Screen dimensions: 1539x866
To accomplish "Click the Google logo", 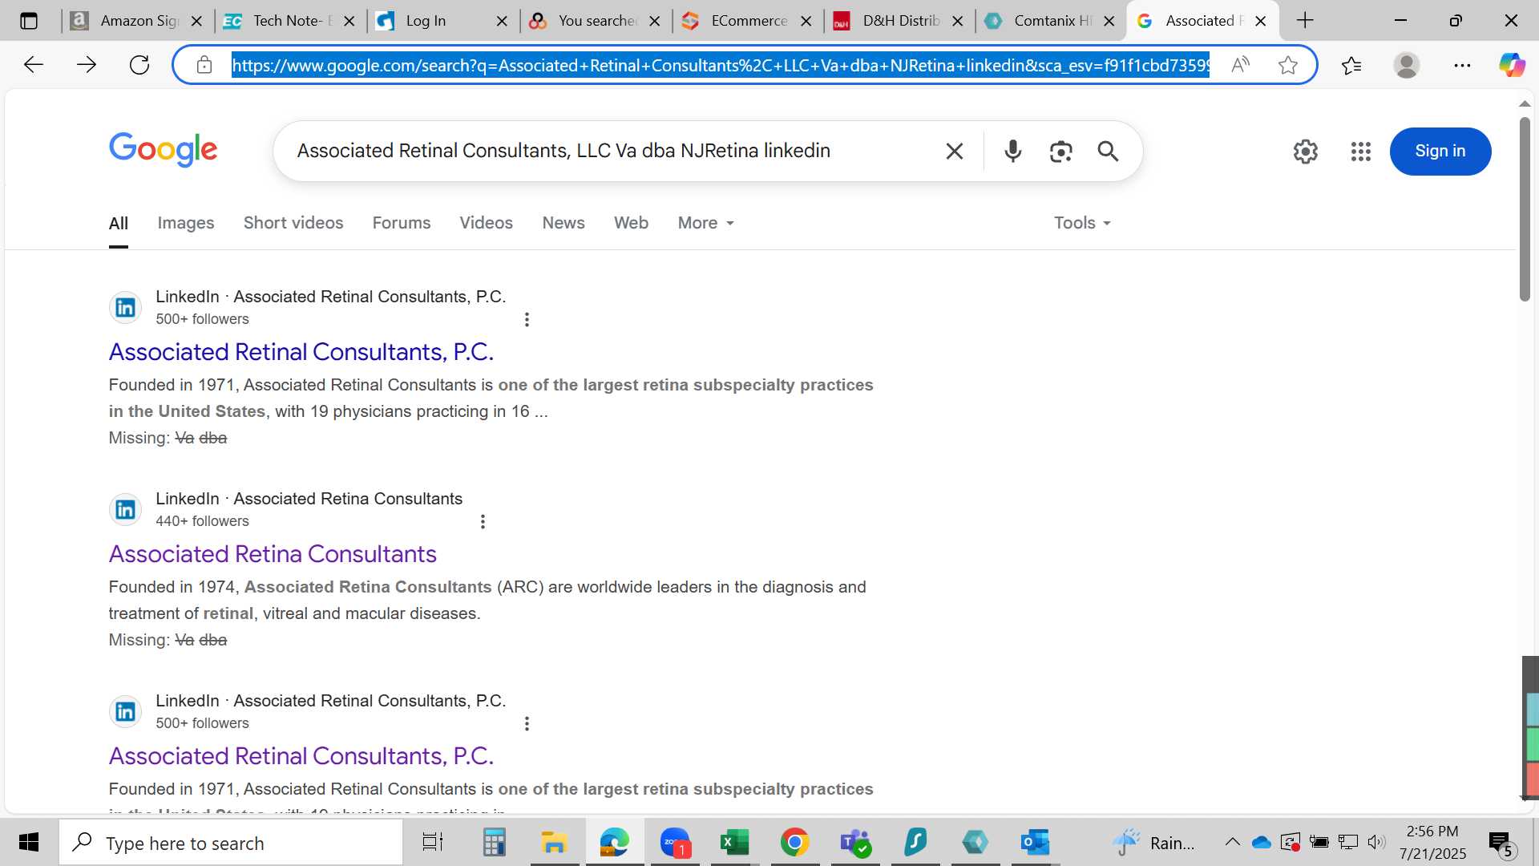I will click(x=164, y=150).
